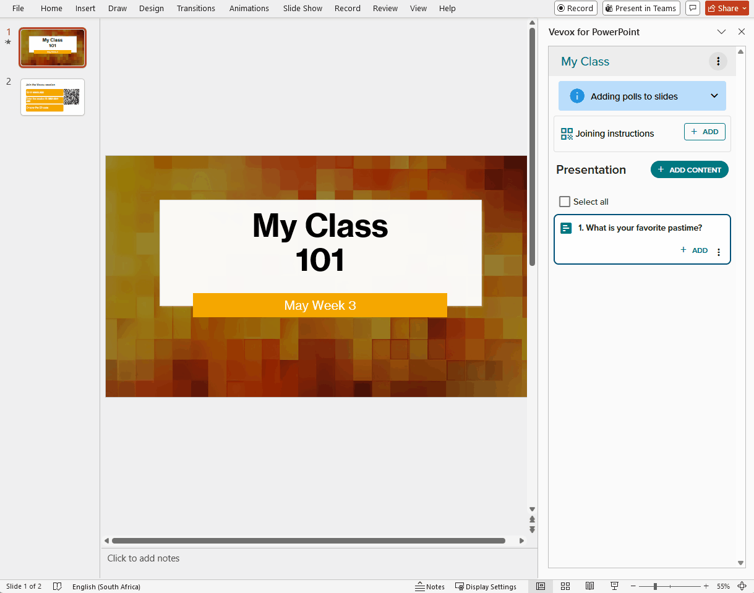Collapse Vevox task pane options chevron
The height and width of the screenshot is (593, 754).
(x=721, y=32)
